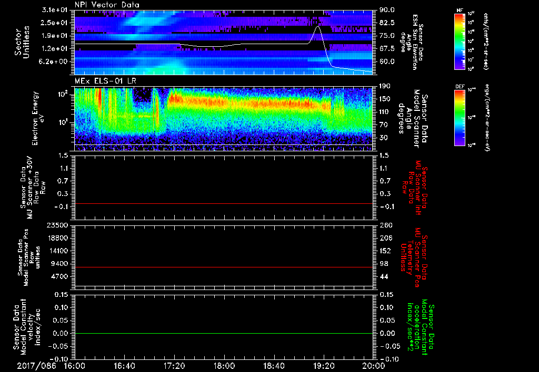Click the 16:40 time axis tick label

(x=124, y=366)
